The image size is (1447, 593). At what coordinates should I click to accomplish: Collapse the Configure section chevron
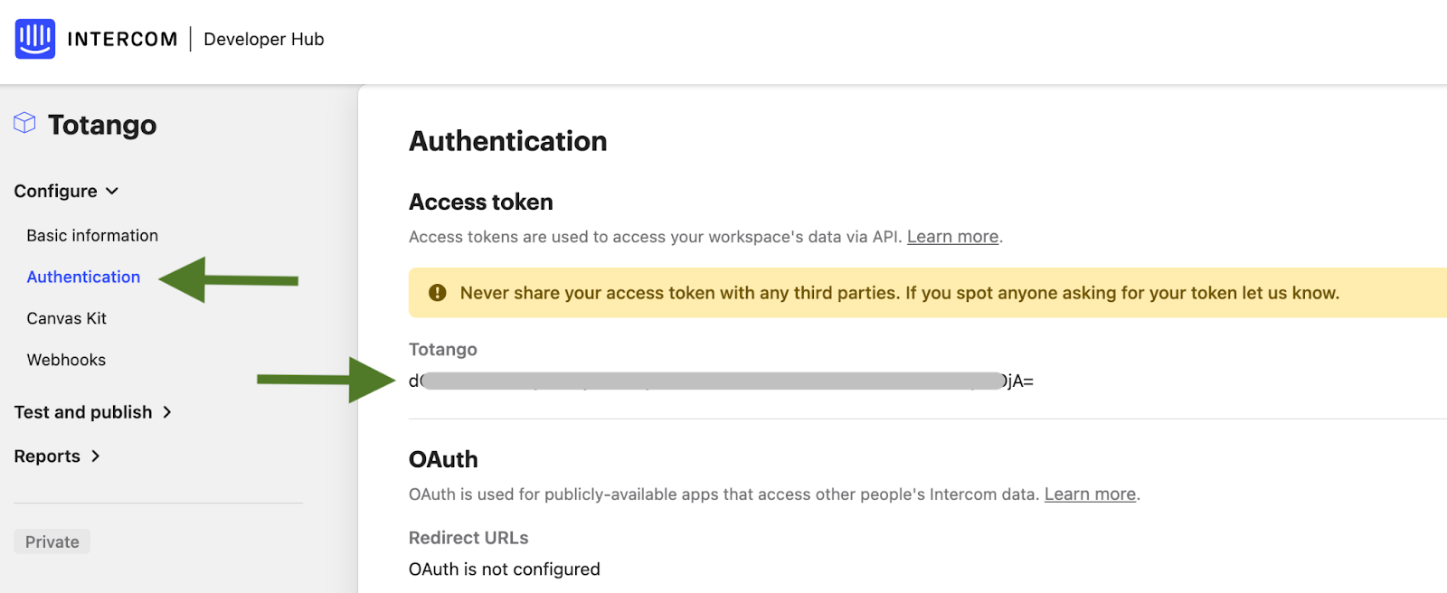(x=112, y=191)
